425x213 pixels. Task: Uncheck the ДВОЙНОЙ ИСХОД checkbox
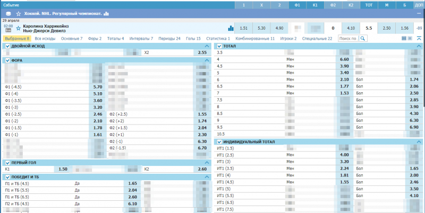(x=7, y=46)
